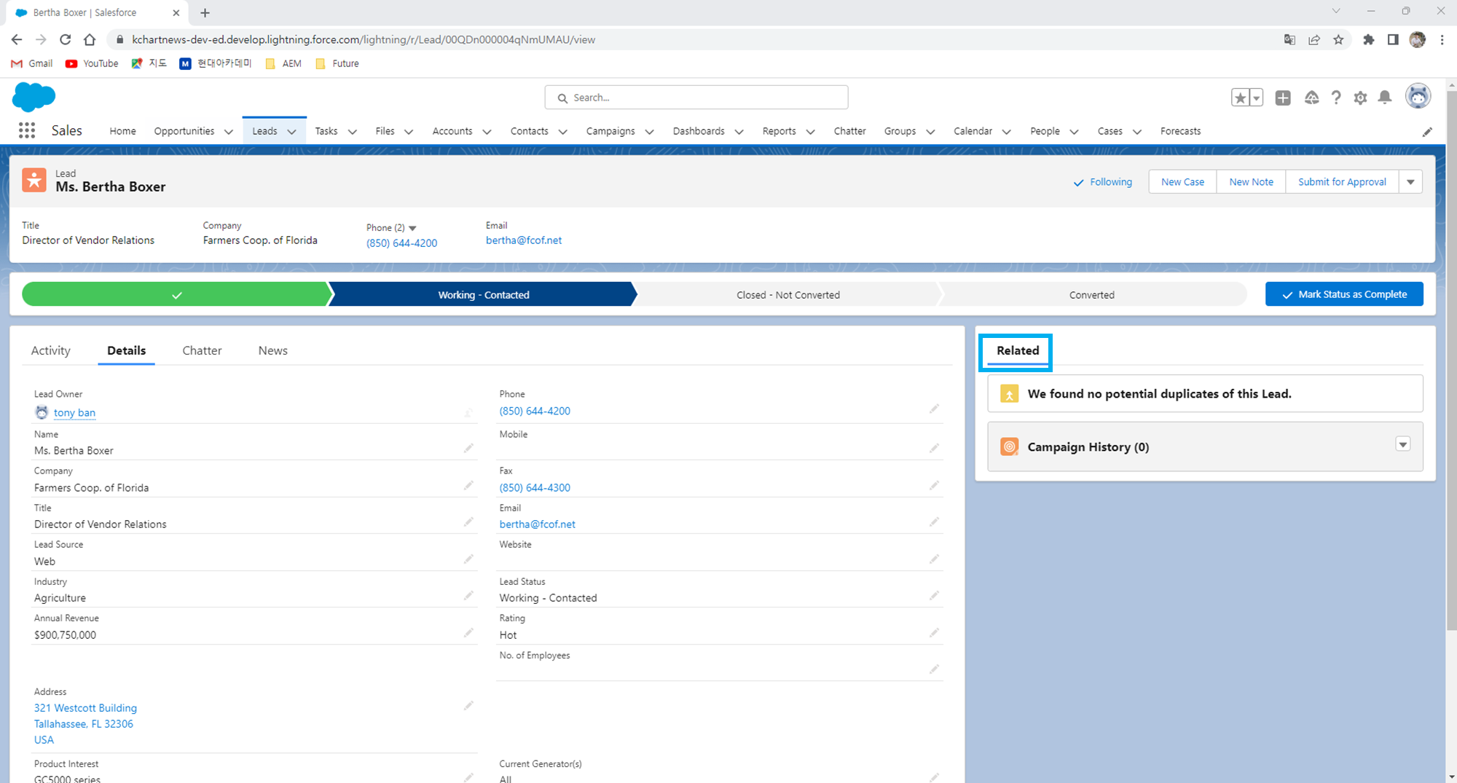1457x783 pixels.
Task: Edit navigation bar with pencil icon
Action: 1427,132
